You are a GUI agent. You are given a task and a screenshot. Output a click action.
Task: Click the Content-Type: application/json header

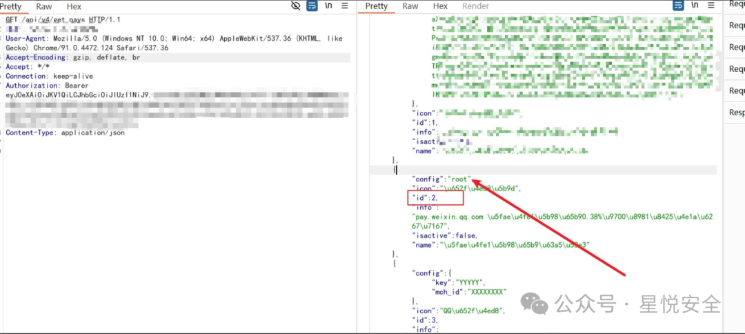point(65,132)
